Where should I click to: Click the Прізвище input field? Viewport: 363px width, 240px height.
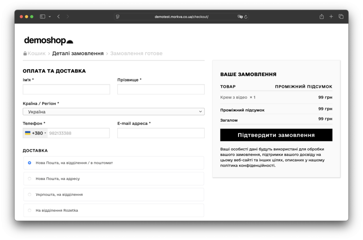click(161, 89)
